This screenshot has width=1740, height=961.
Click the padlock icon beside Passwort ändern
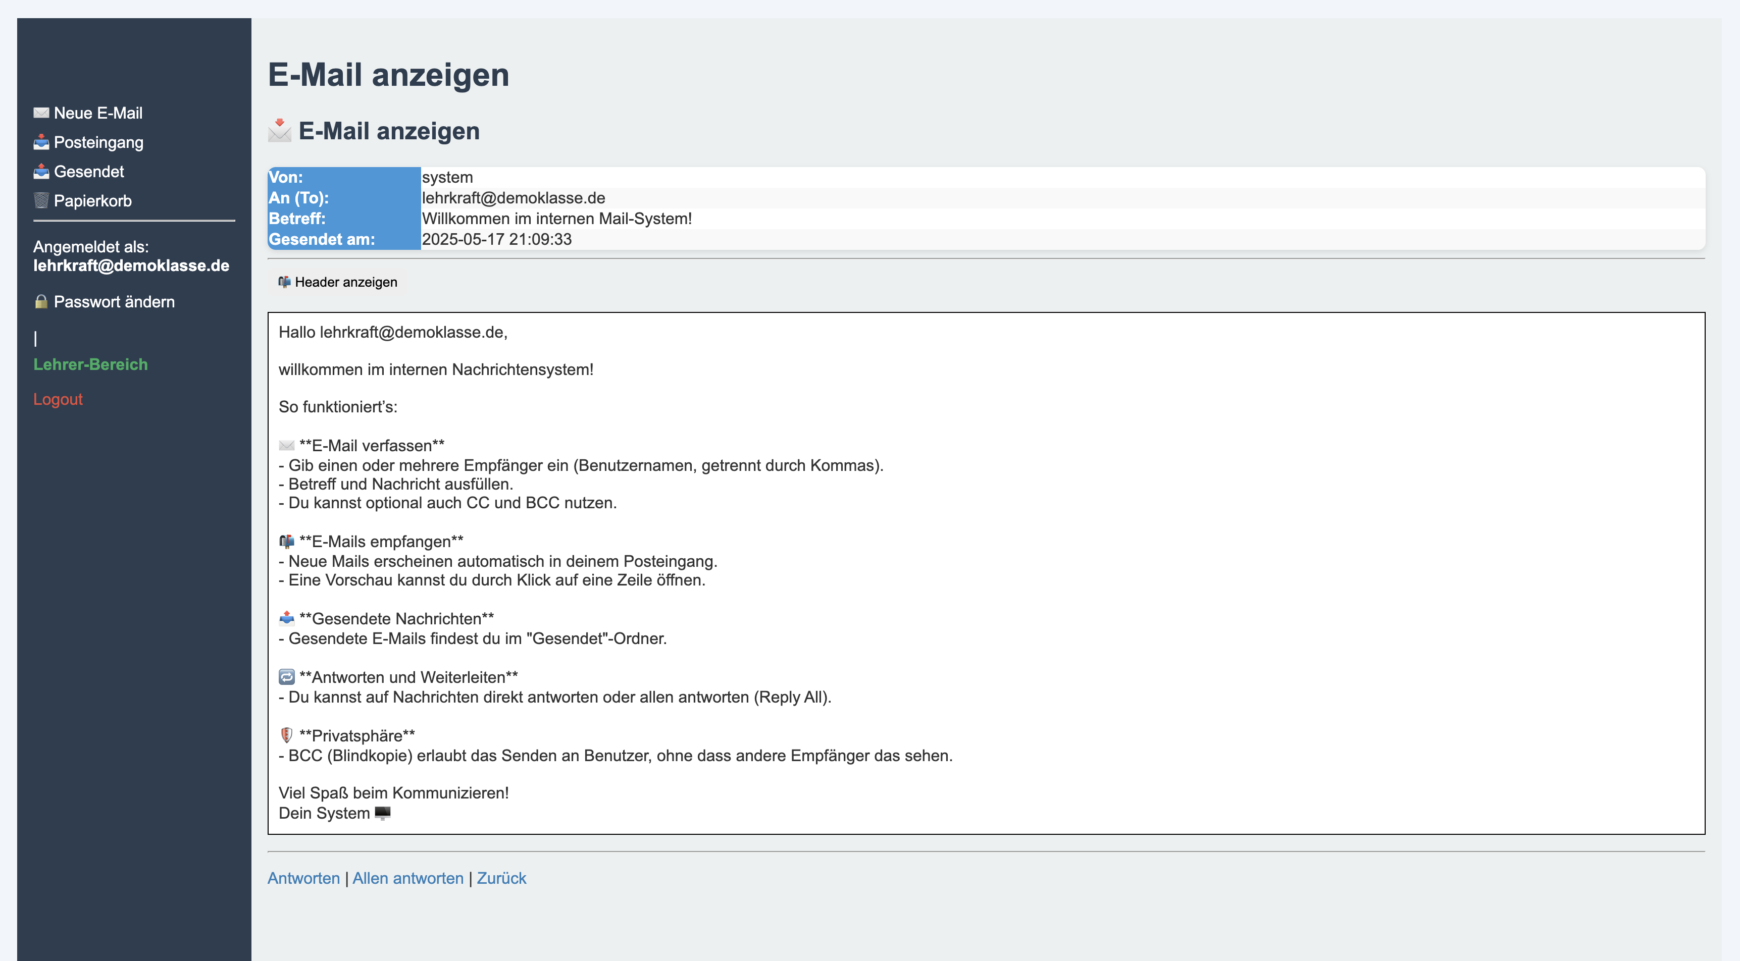click(x=41, y=302)
